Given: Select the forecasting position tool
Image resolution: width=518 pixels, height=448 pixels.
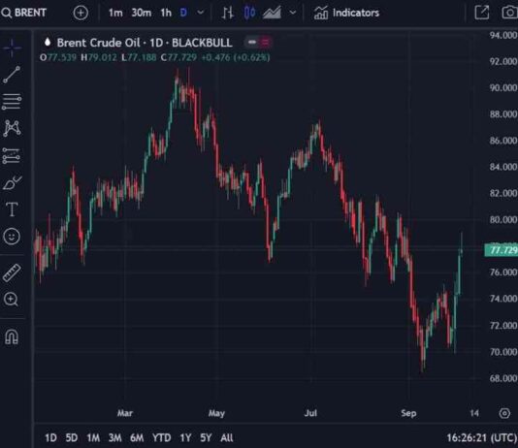Looking at the screenshot, I should 12,156.
